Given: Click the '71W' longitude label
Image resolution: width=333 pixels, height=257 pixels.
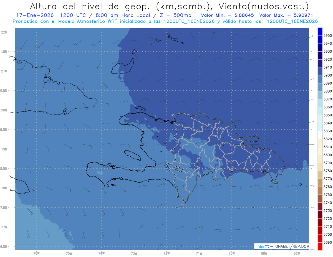Looking at the screenshot, I should 199,253.
